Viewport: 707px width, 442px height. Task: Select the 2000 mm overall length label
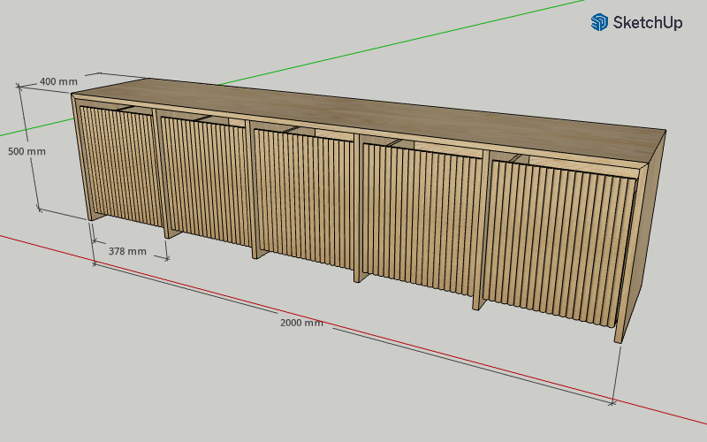[301, 323]
